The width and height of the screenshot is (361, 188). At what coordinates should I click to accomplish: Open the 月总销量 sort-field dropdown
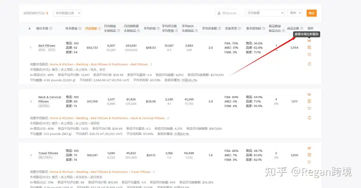[265, 13]
